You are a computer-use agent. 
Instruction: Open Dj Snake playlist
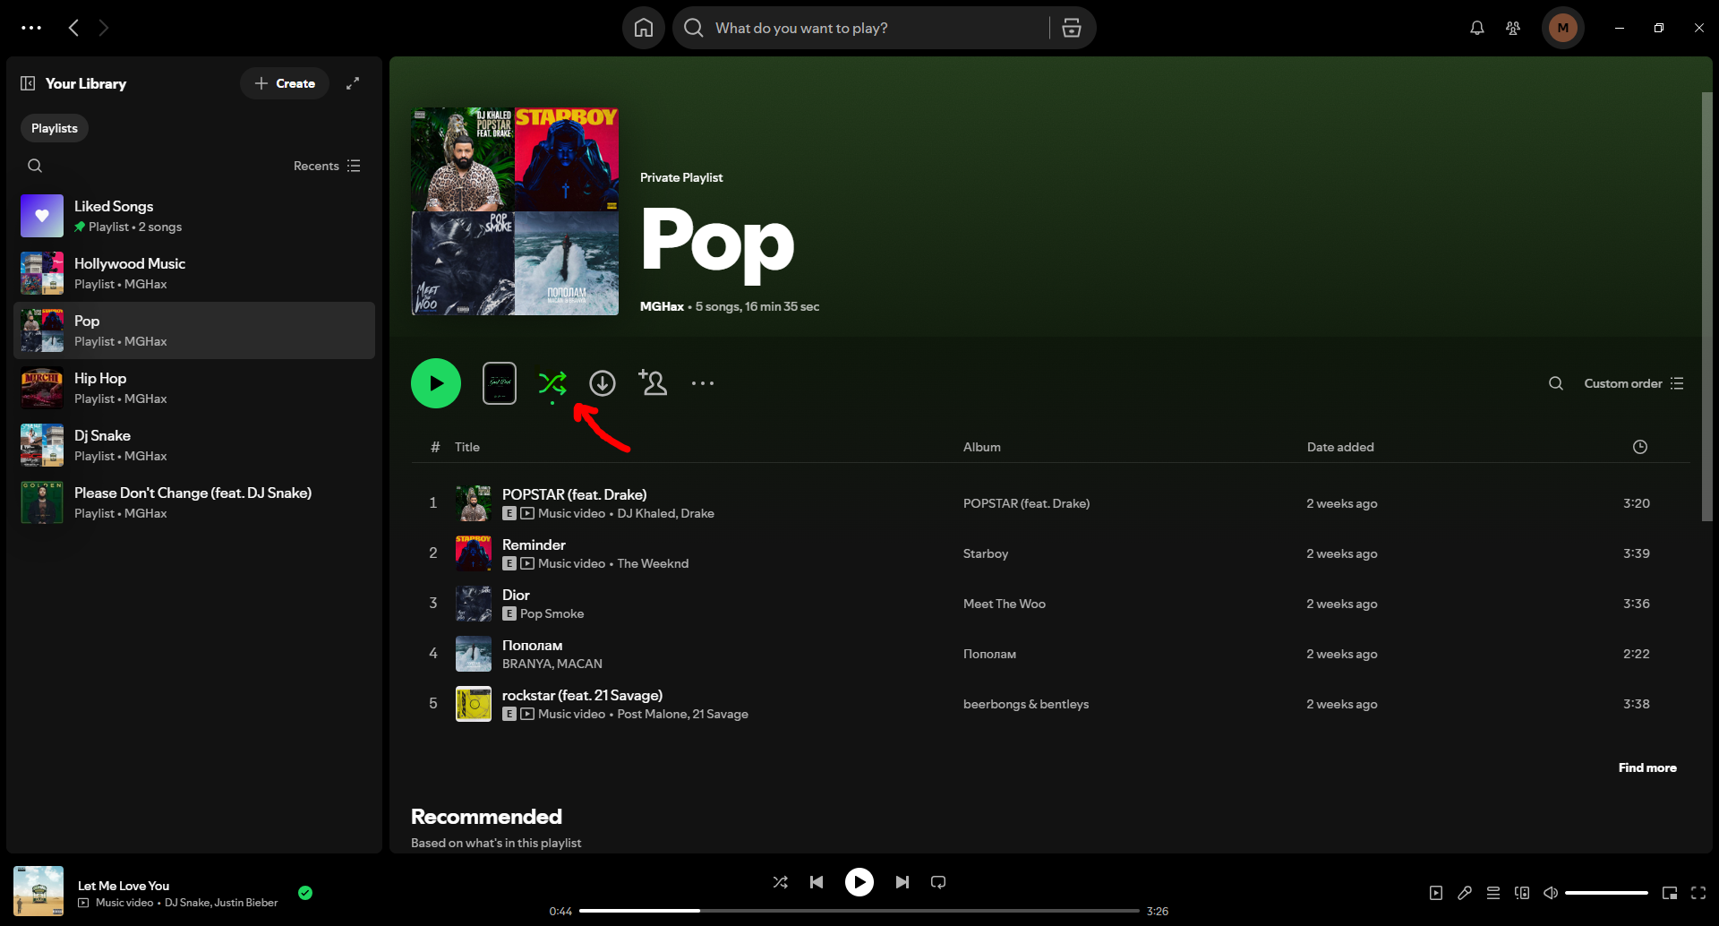coord(194,445)
